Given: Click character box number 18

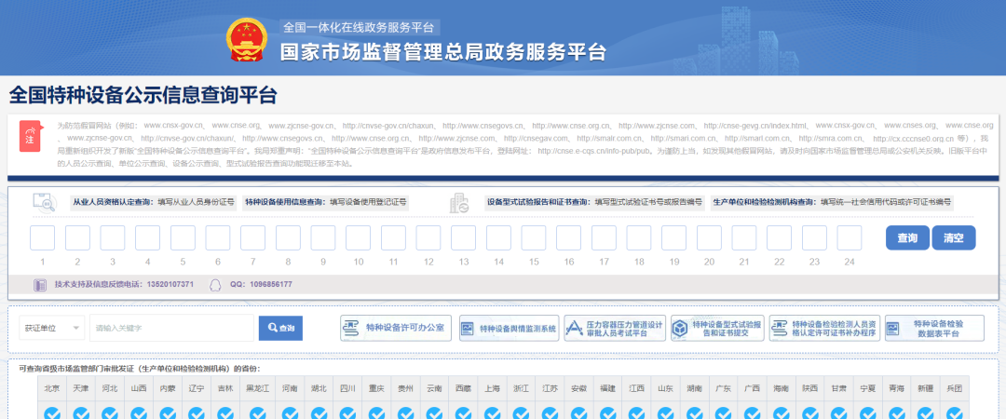Looking at the screenshot, I should [x=638, y=237].
